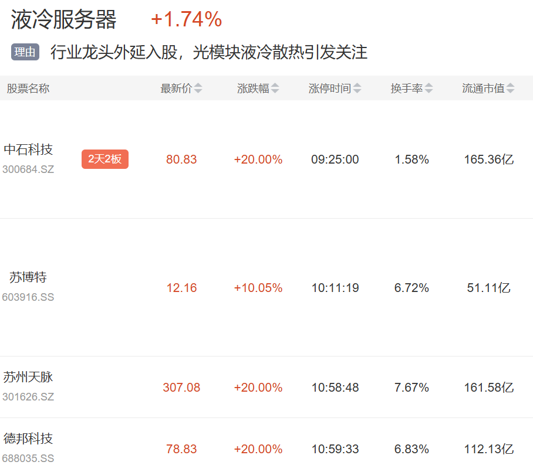Click turnover rate 6.72%
Viewport: 533px width, 472px height.
411,288
